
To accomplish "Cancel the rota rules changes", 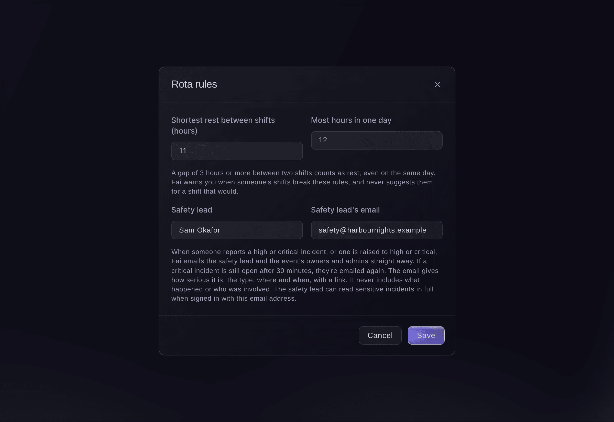I will [x=380, y=335].
